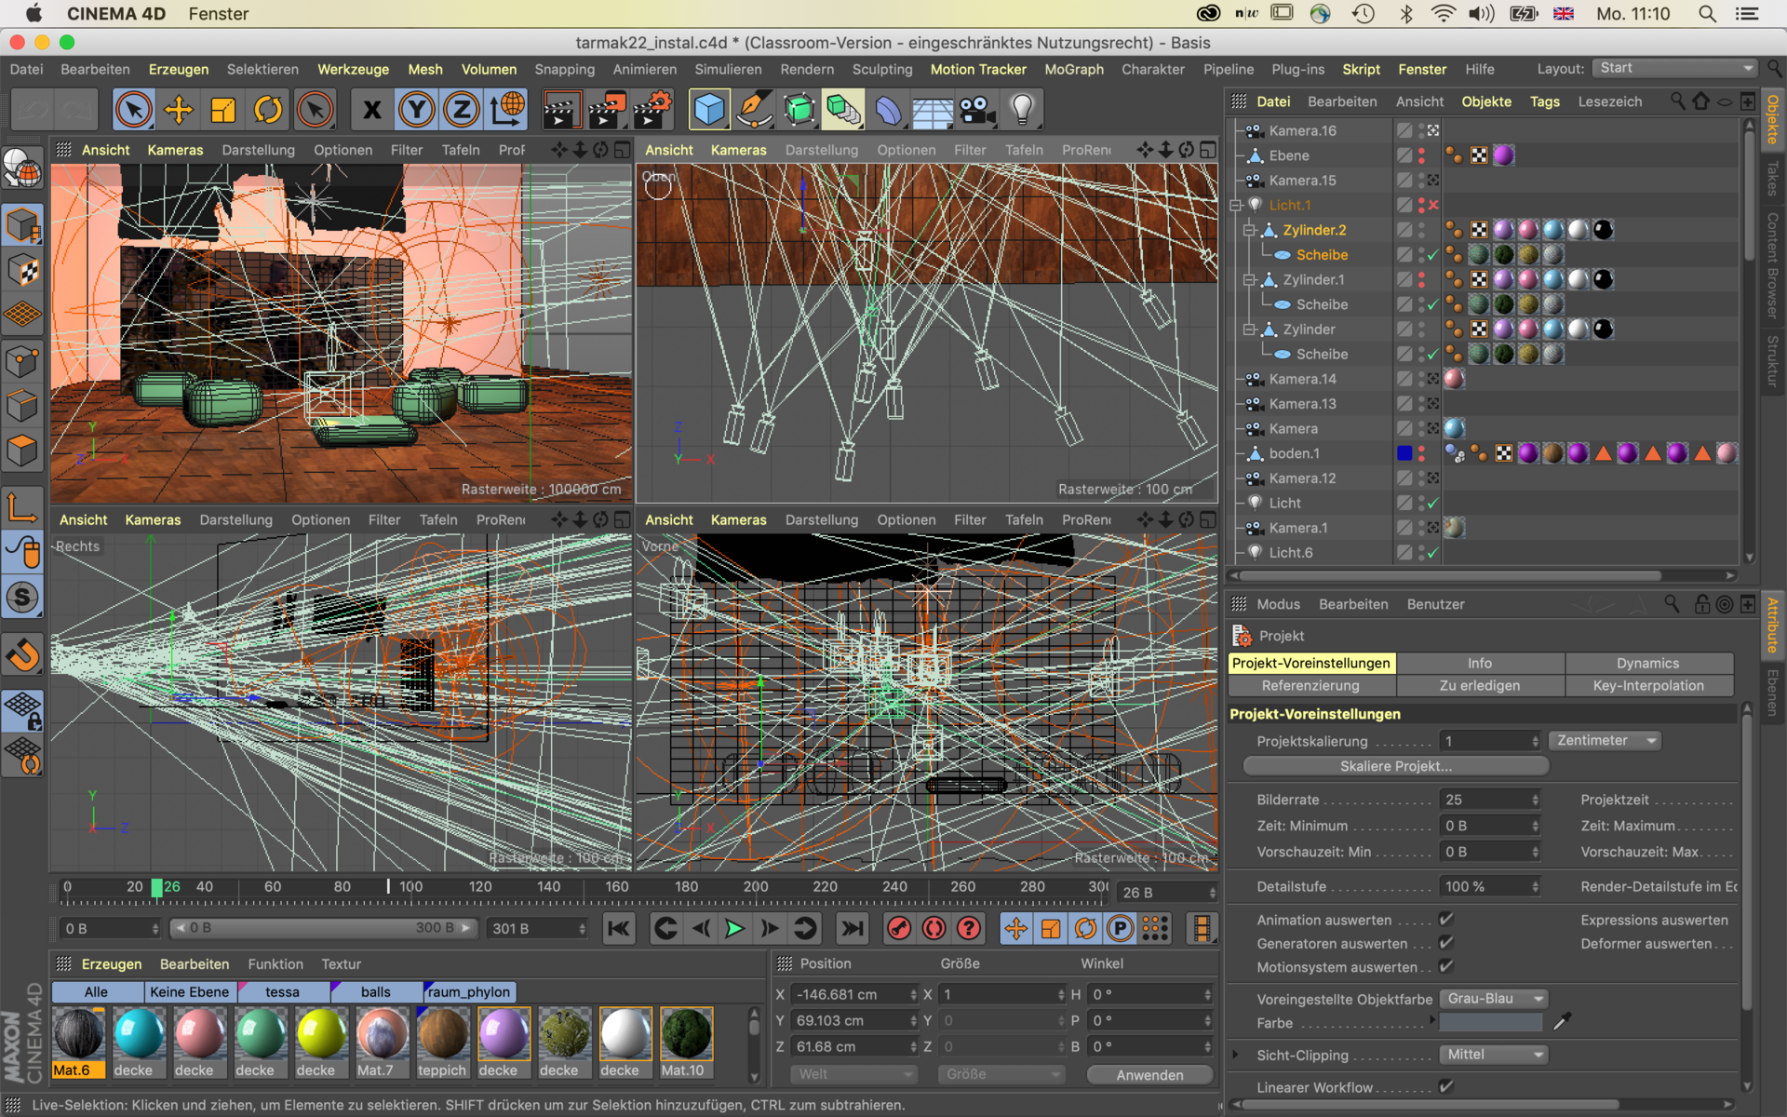Toggle autokeying button in timeline
The height and width of the screenshot is (1117, 1787).
[x=934, y=928]
